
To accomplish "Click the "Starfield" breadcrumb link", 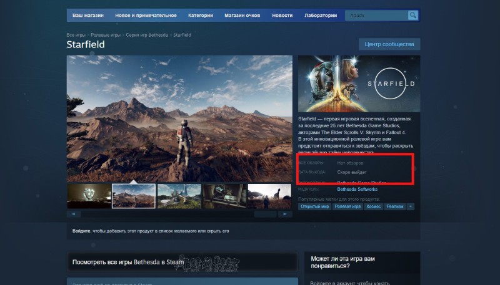I will [x=182, y=35].
